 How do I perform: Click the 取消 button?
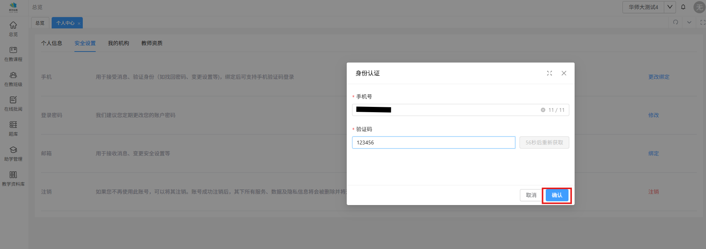pos(531,195)
